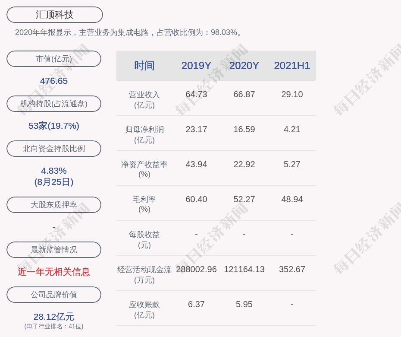Select the 53家(19.7%) institutional holding value
Image resolution: width=401 pixels, height=337 pixels.
click(x=54, y=126)
